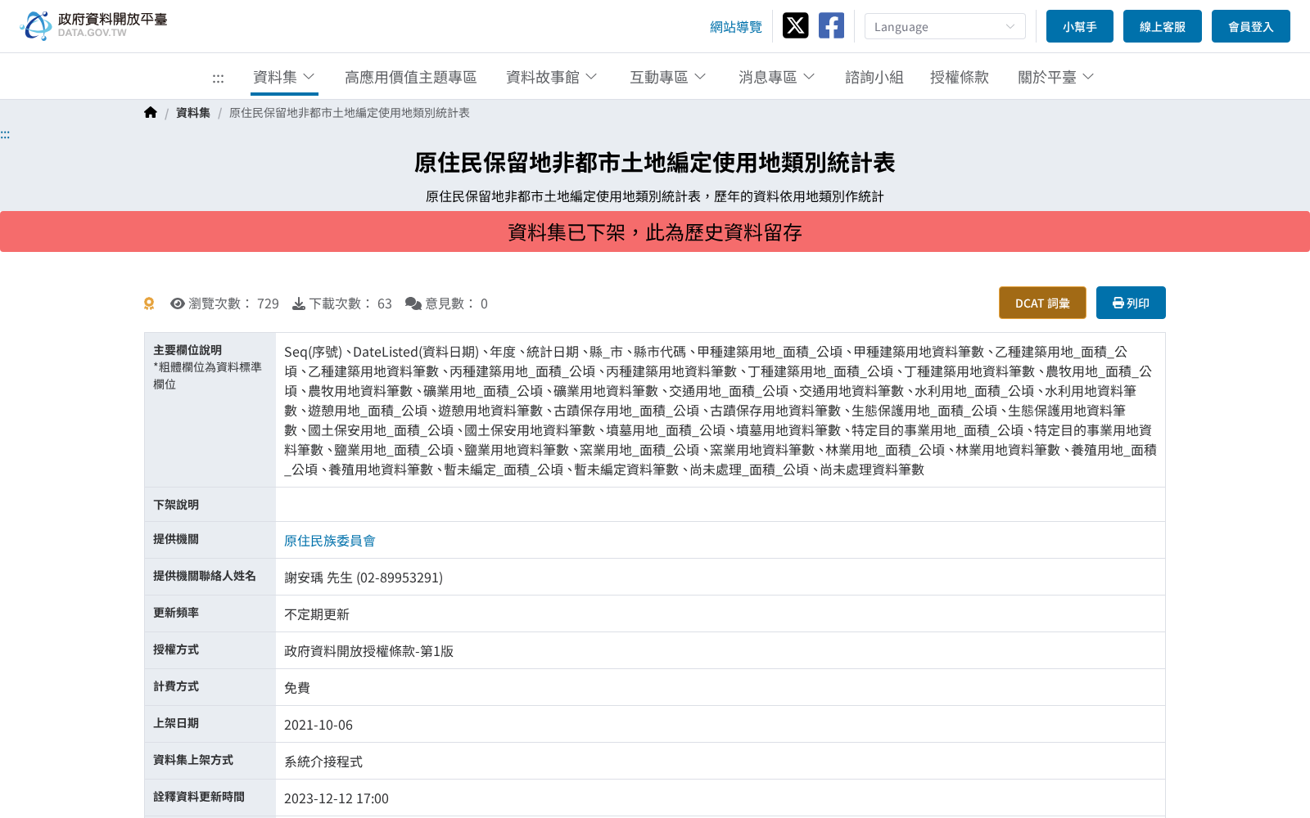This screenshot has height=818, width=1310.
Task: Open 授權條款 menu item
Action: (960, 77)
